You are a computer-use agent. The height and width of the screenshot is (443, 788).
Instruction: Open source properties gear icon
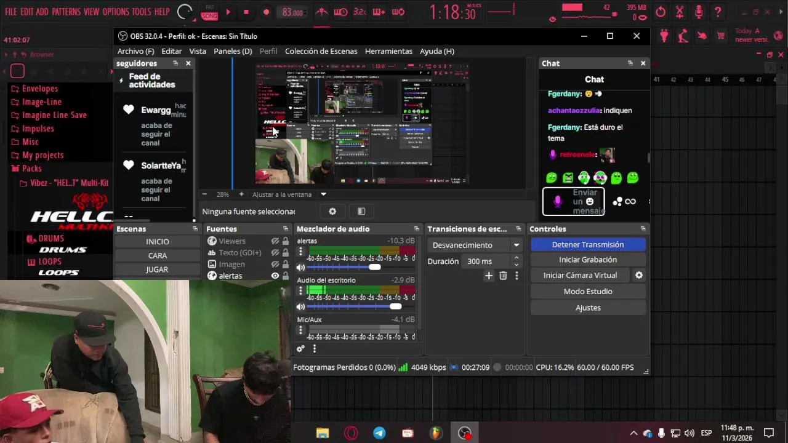click(332, 212)
